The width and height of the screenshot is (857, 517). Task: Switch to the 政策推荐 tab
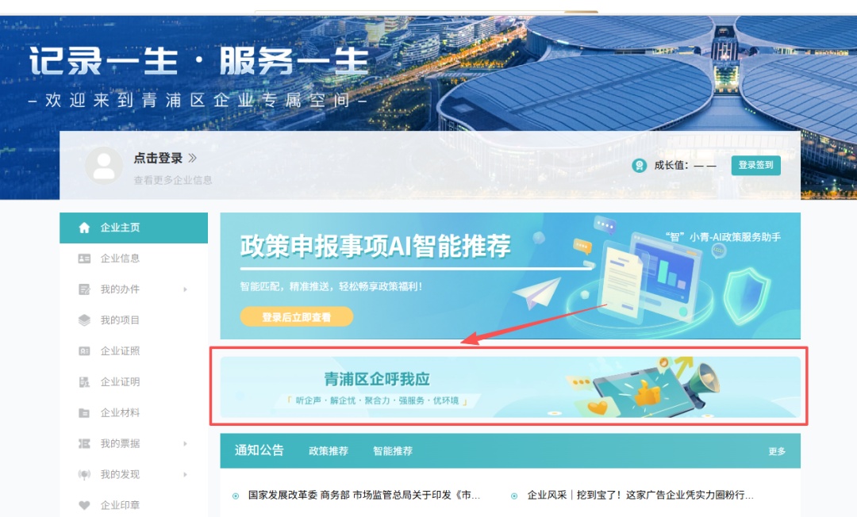click(x=329, y=451)
